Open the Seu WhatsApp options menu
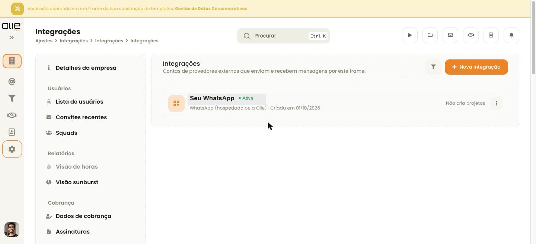The width and height of the screenshot is (536, 244). pyautogui.click(x=496, y=103)
